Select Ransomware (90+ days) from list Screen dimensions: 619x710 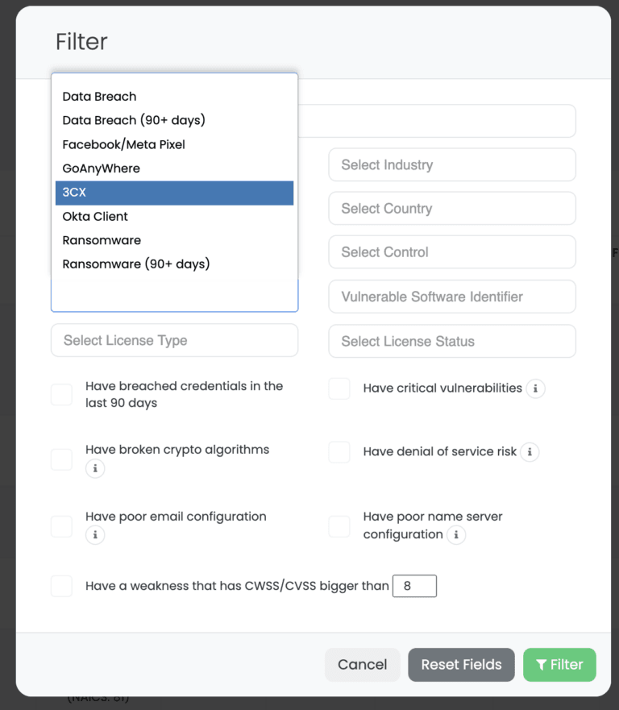click(x=136, y=264)
